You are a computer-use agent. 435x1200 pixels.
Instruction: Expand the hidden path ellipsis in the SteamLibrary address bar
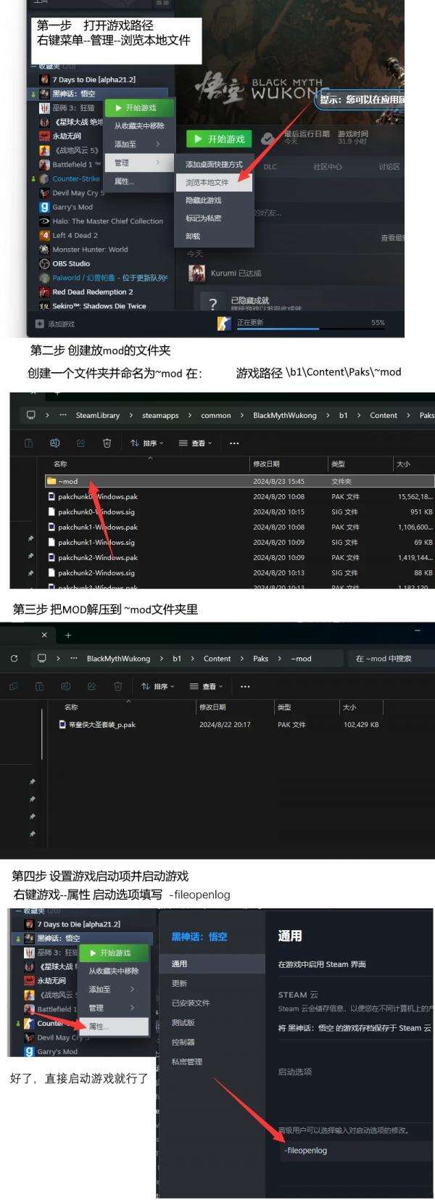63,415
